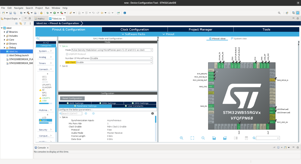Open the Number Of MicroPhones dropdown
Image resolution: width=301 pixels, height=164 pixels.
122,58
